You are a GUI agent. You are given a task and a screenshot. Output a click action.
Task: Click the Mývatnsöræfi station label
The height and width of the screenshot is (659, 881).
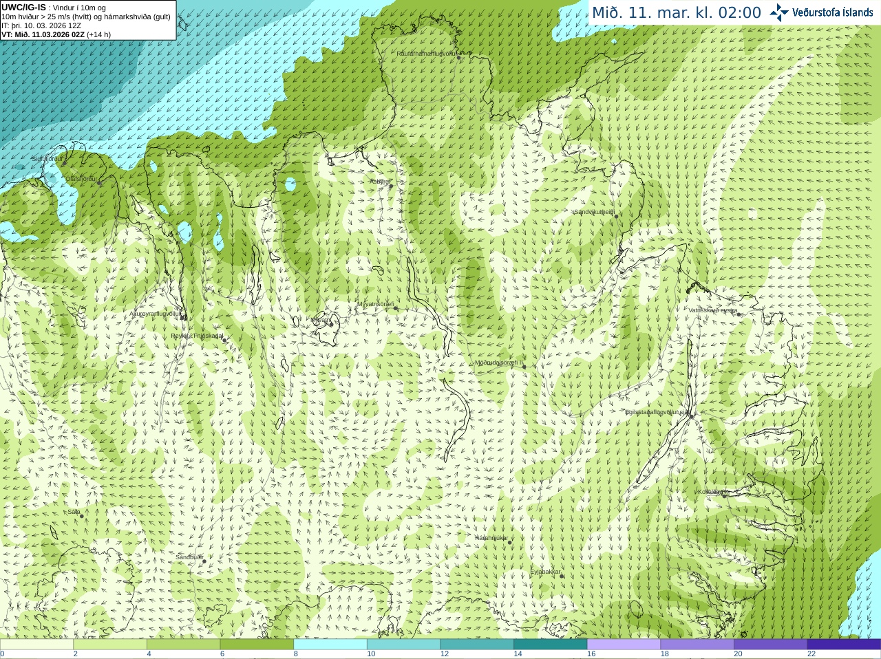(375, 304)
